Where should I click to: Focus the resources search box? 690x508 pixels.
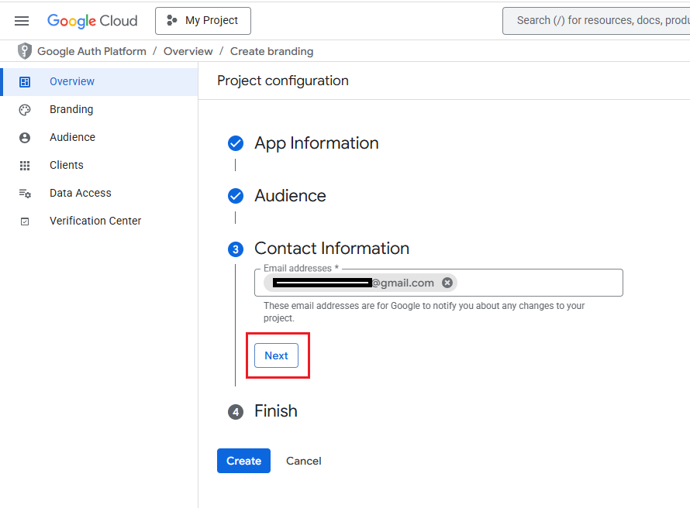(596, 21)
